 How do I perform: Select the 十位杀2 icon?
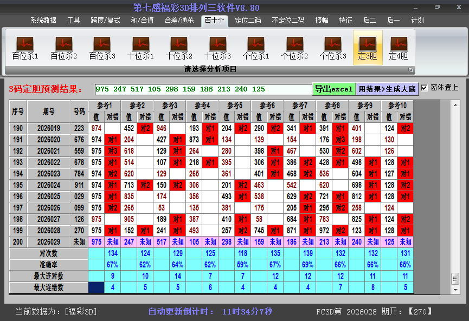click(x=179, y=45)
